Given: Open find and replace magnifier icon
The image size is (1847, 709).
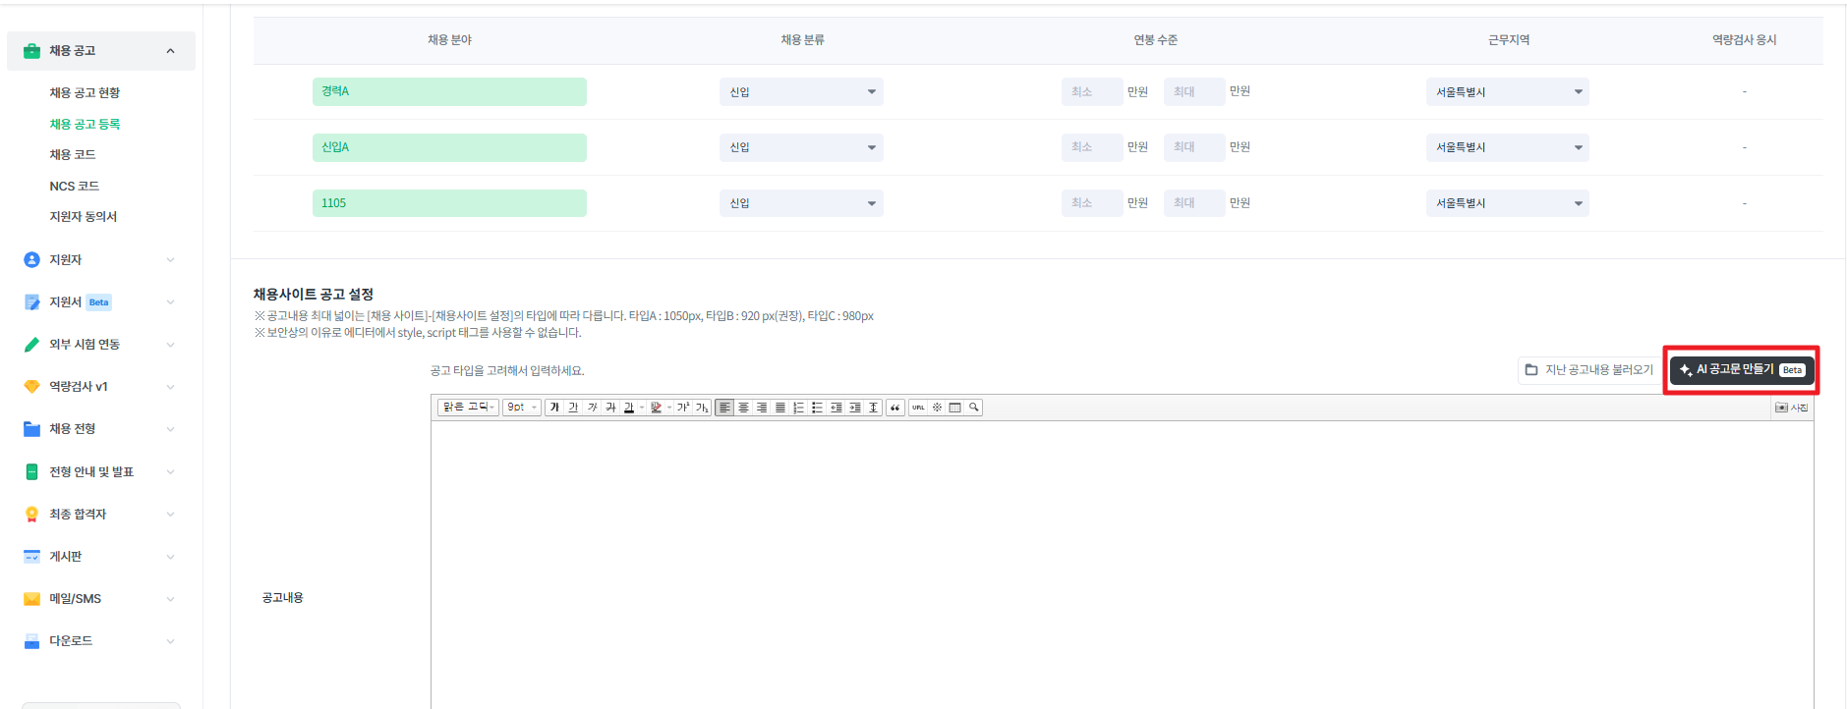Looking at the screenshot, I should pos(973,408).
